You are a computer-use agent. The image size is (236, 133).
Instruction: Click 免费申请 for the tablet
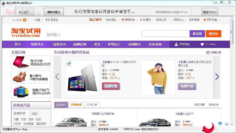[111, 86]
